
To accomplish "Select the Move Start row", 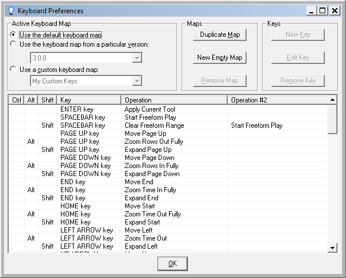I will pos(168,206).
